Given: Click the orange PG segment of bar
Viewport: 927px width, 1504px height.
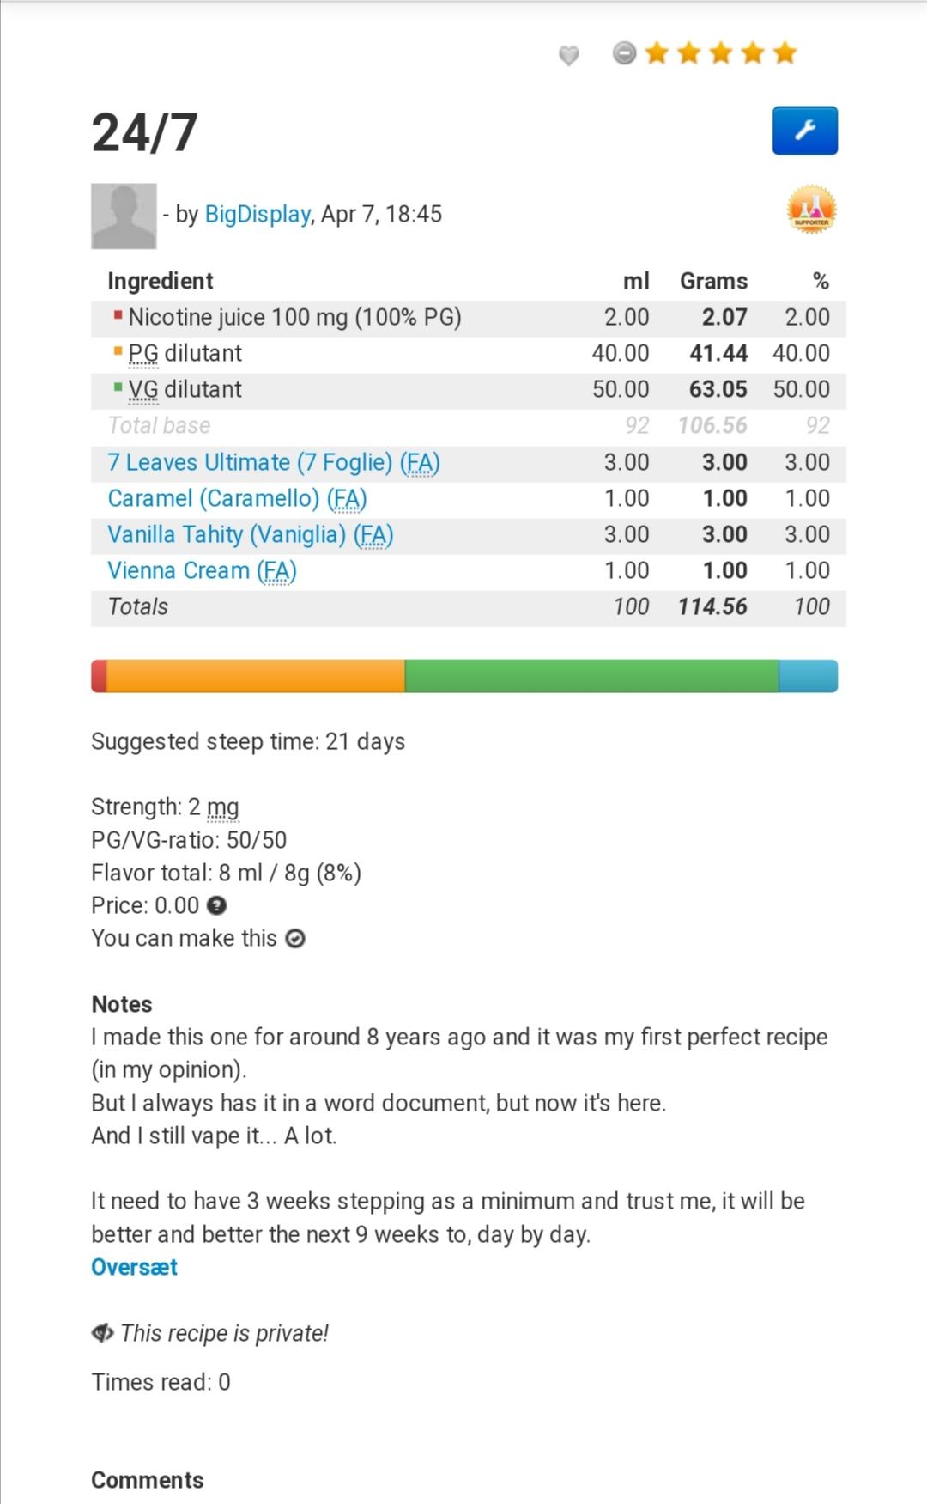Looking at the screenshot, I should [x=255, y=676].
